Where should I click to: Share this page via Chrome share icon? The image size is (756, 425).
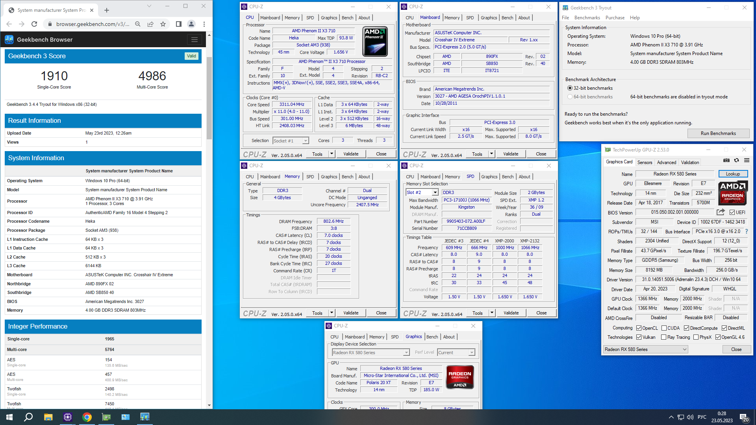click(x=150, y=24)
